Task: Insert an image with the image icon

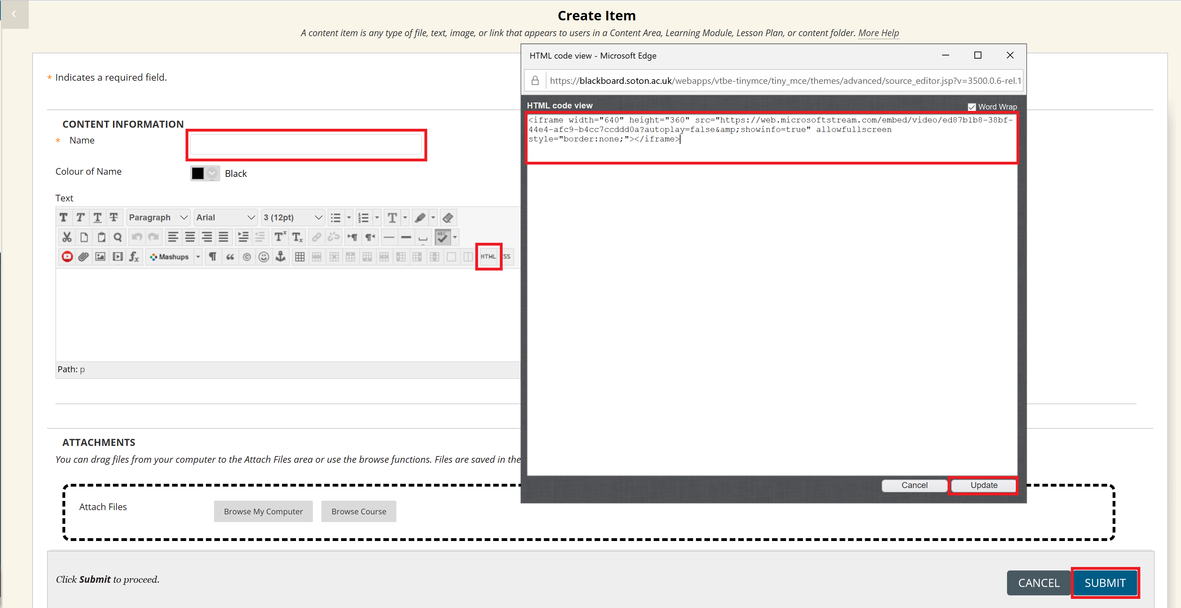Action: pyautogui.click(x=100, y=257)
